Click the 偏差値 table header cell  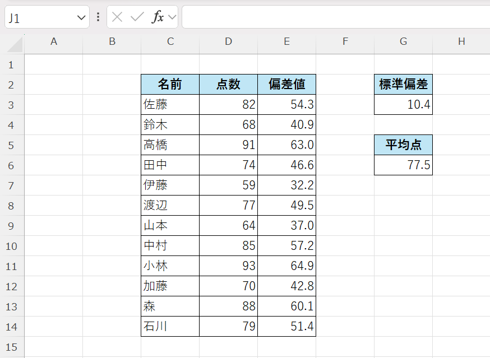pyautogui.click(x=286, y=85)
